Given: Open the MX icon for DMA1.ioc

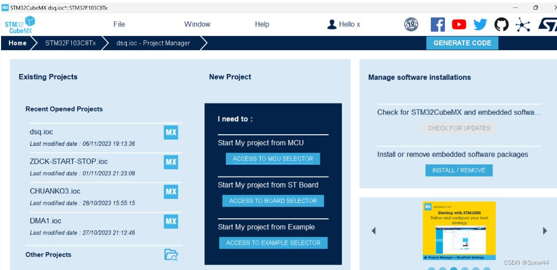Looking at the screenshot, I should coord(171,222).
